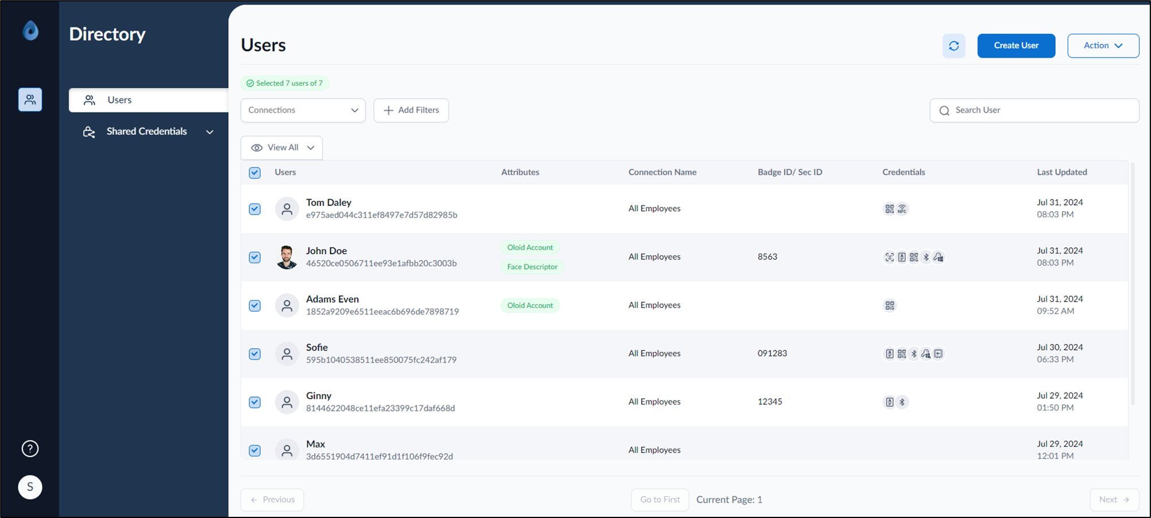Click the S profile avatar
Image resolution: width=1151 pixels, height=518 pixels.
(30, 487)
